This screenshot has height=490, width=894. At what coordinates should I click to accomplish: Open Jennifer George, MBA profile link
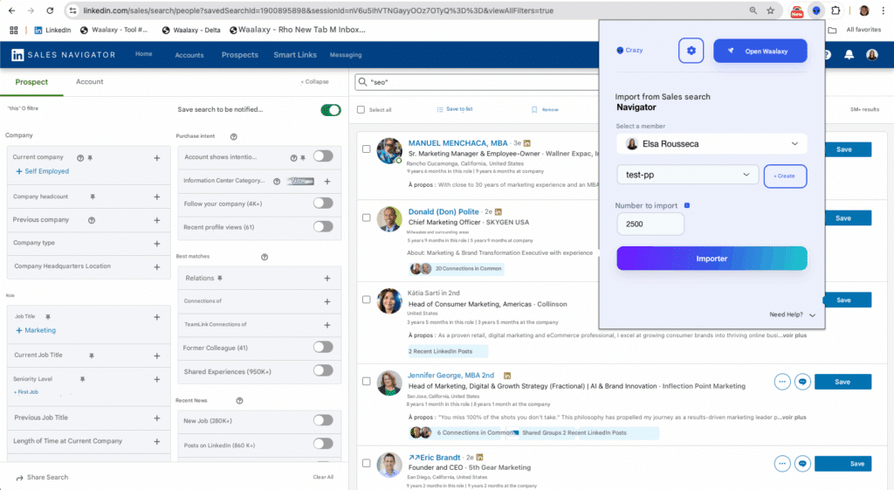pyautogui.click(x=450, y=376)
